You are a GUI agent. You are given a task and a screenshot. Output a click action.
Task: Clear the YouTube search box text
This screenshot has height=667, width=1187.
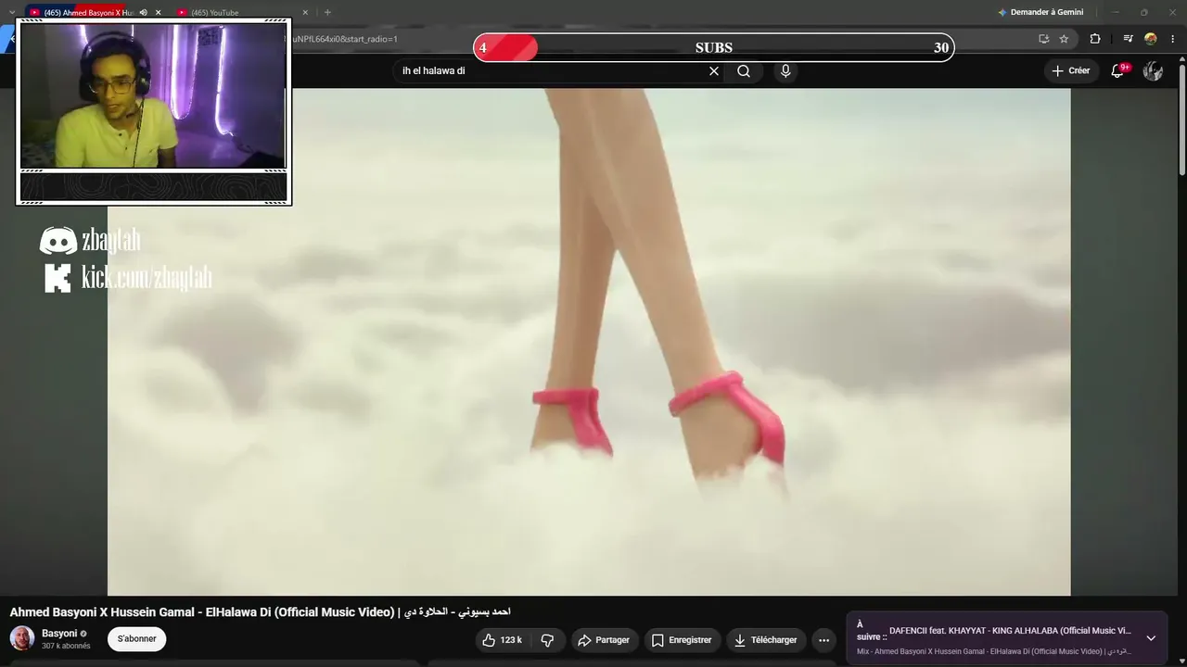coord(714,71)
